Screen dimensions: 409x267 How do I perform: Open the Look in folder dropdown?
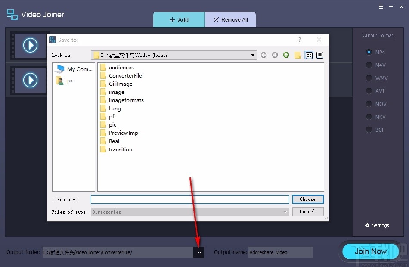[x=253, y=55]
